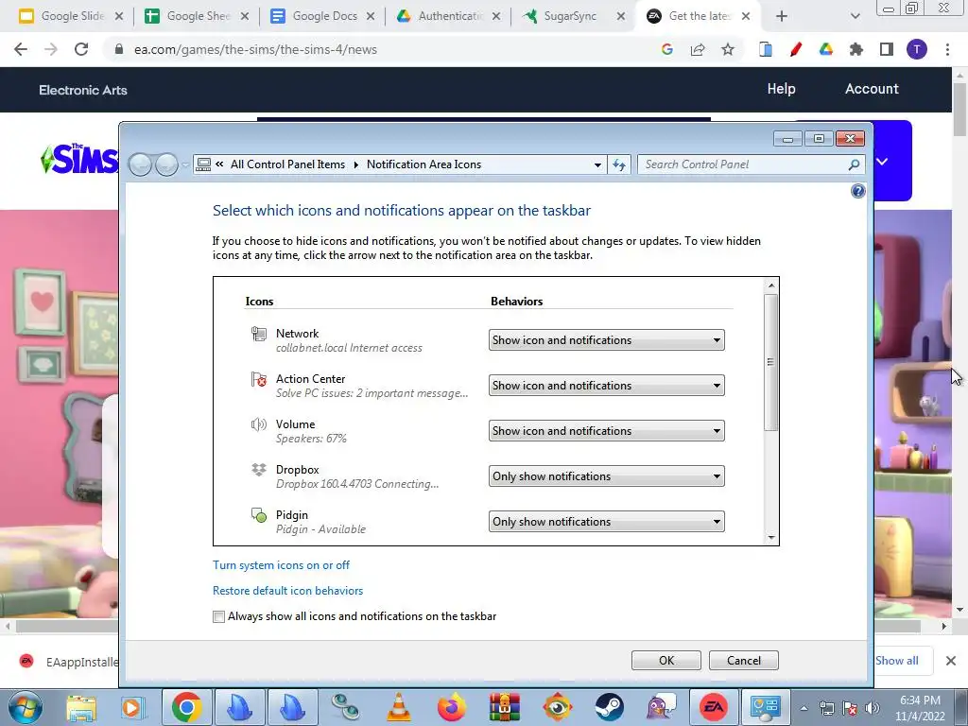Switch to the Google Sheets tab
Viewport: 968px width, 726px height.
click(197, 16)
